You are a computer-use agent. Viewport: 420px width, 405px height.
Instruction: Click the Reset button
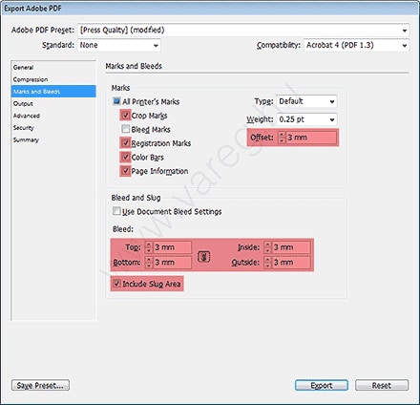click(x=382, y=385)
